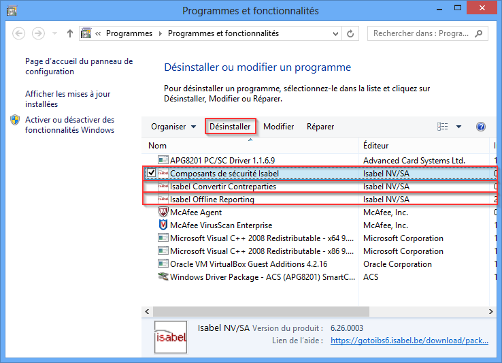Click the Visual C++ 2008 x86 icon
The image size is (502, 363).
point(163,251)
